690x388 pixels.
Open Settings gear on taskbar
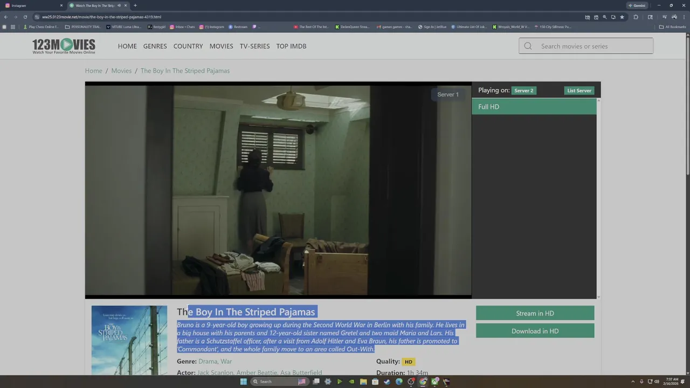[x=328, y=382]
